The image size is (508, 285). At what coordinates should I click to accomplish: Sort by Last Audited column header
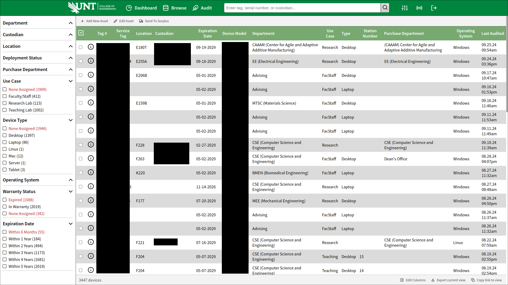point(493,33)
